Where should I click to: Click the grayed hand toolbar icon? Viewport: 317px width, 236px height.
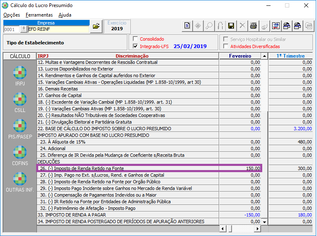pos(264,26)
